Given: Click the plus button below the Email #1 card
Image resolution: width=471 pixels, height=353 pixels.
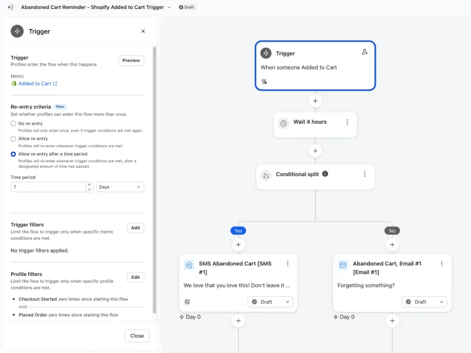Looking at the screenshot, I should click(392, 321).
